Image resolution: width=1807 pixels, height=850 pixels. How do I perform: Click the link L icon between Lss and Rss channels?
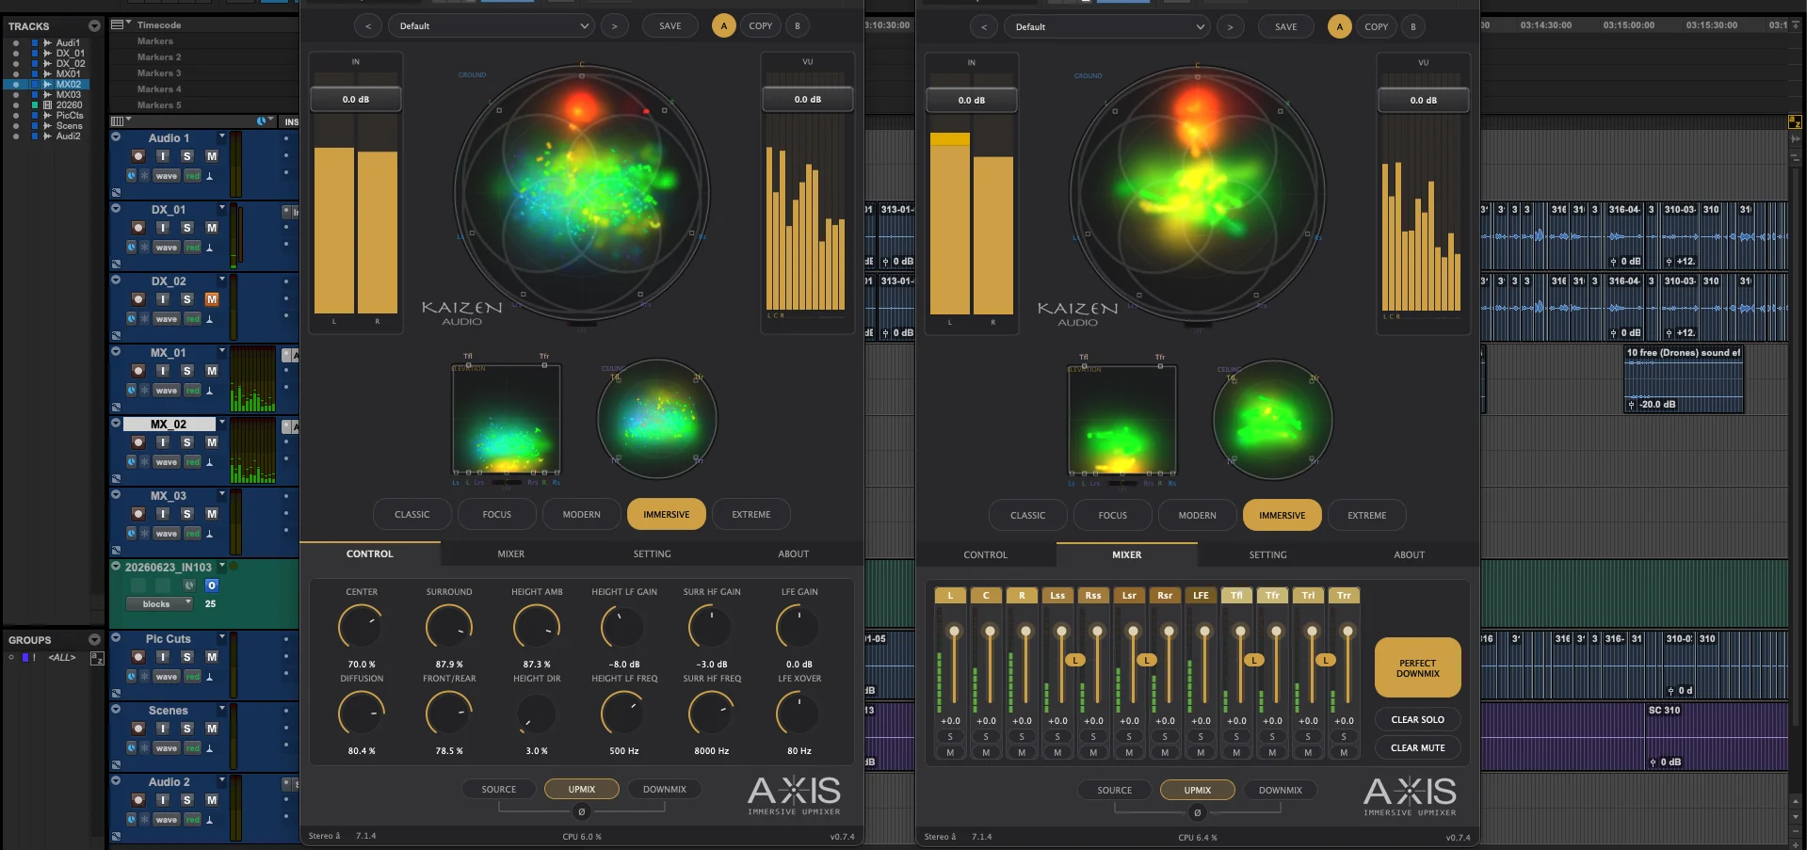(1075, 660)
